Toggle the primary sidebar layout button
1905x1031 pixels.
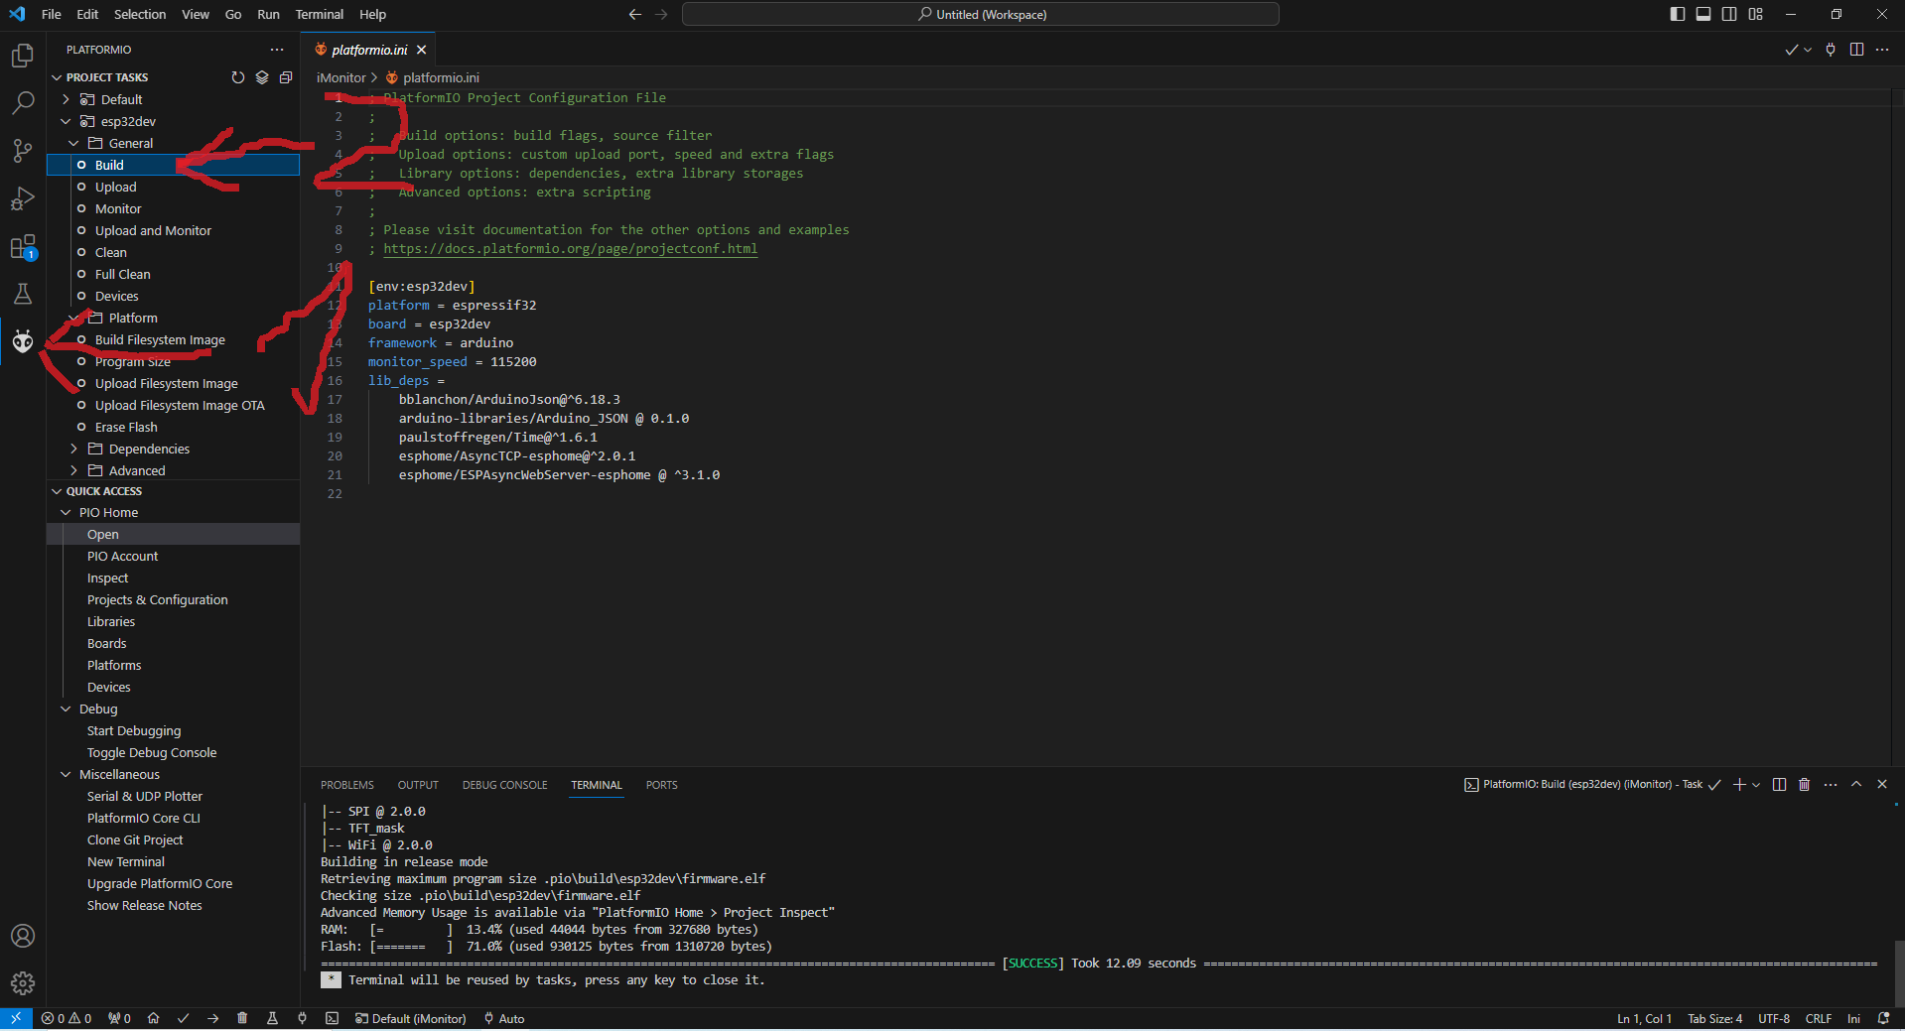[x=1677, y=14]
